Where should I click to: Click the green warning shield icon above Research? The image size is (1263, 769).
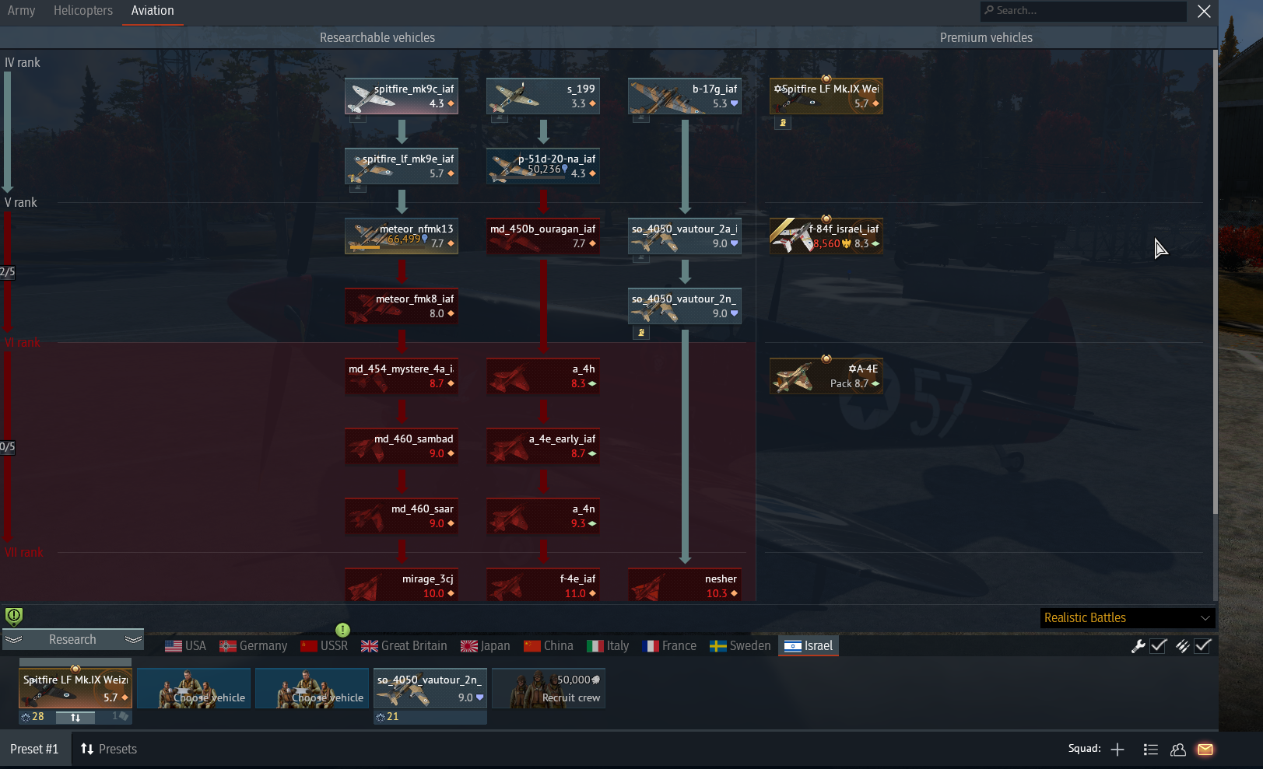[14, 617]
